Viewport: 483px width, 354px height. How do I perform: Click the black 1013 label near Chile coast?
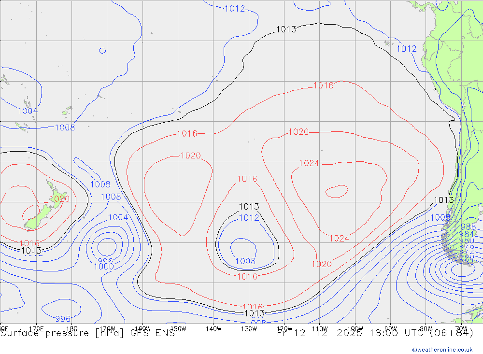click(x=444, y=200)
